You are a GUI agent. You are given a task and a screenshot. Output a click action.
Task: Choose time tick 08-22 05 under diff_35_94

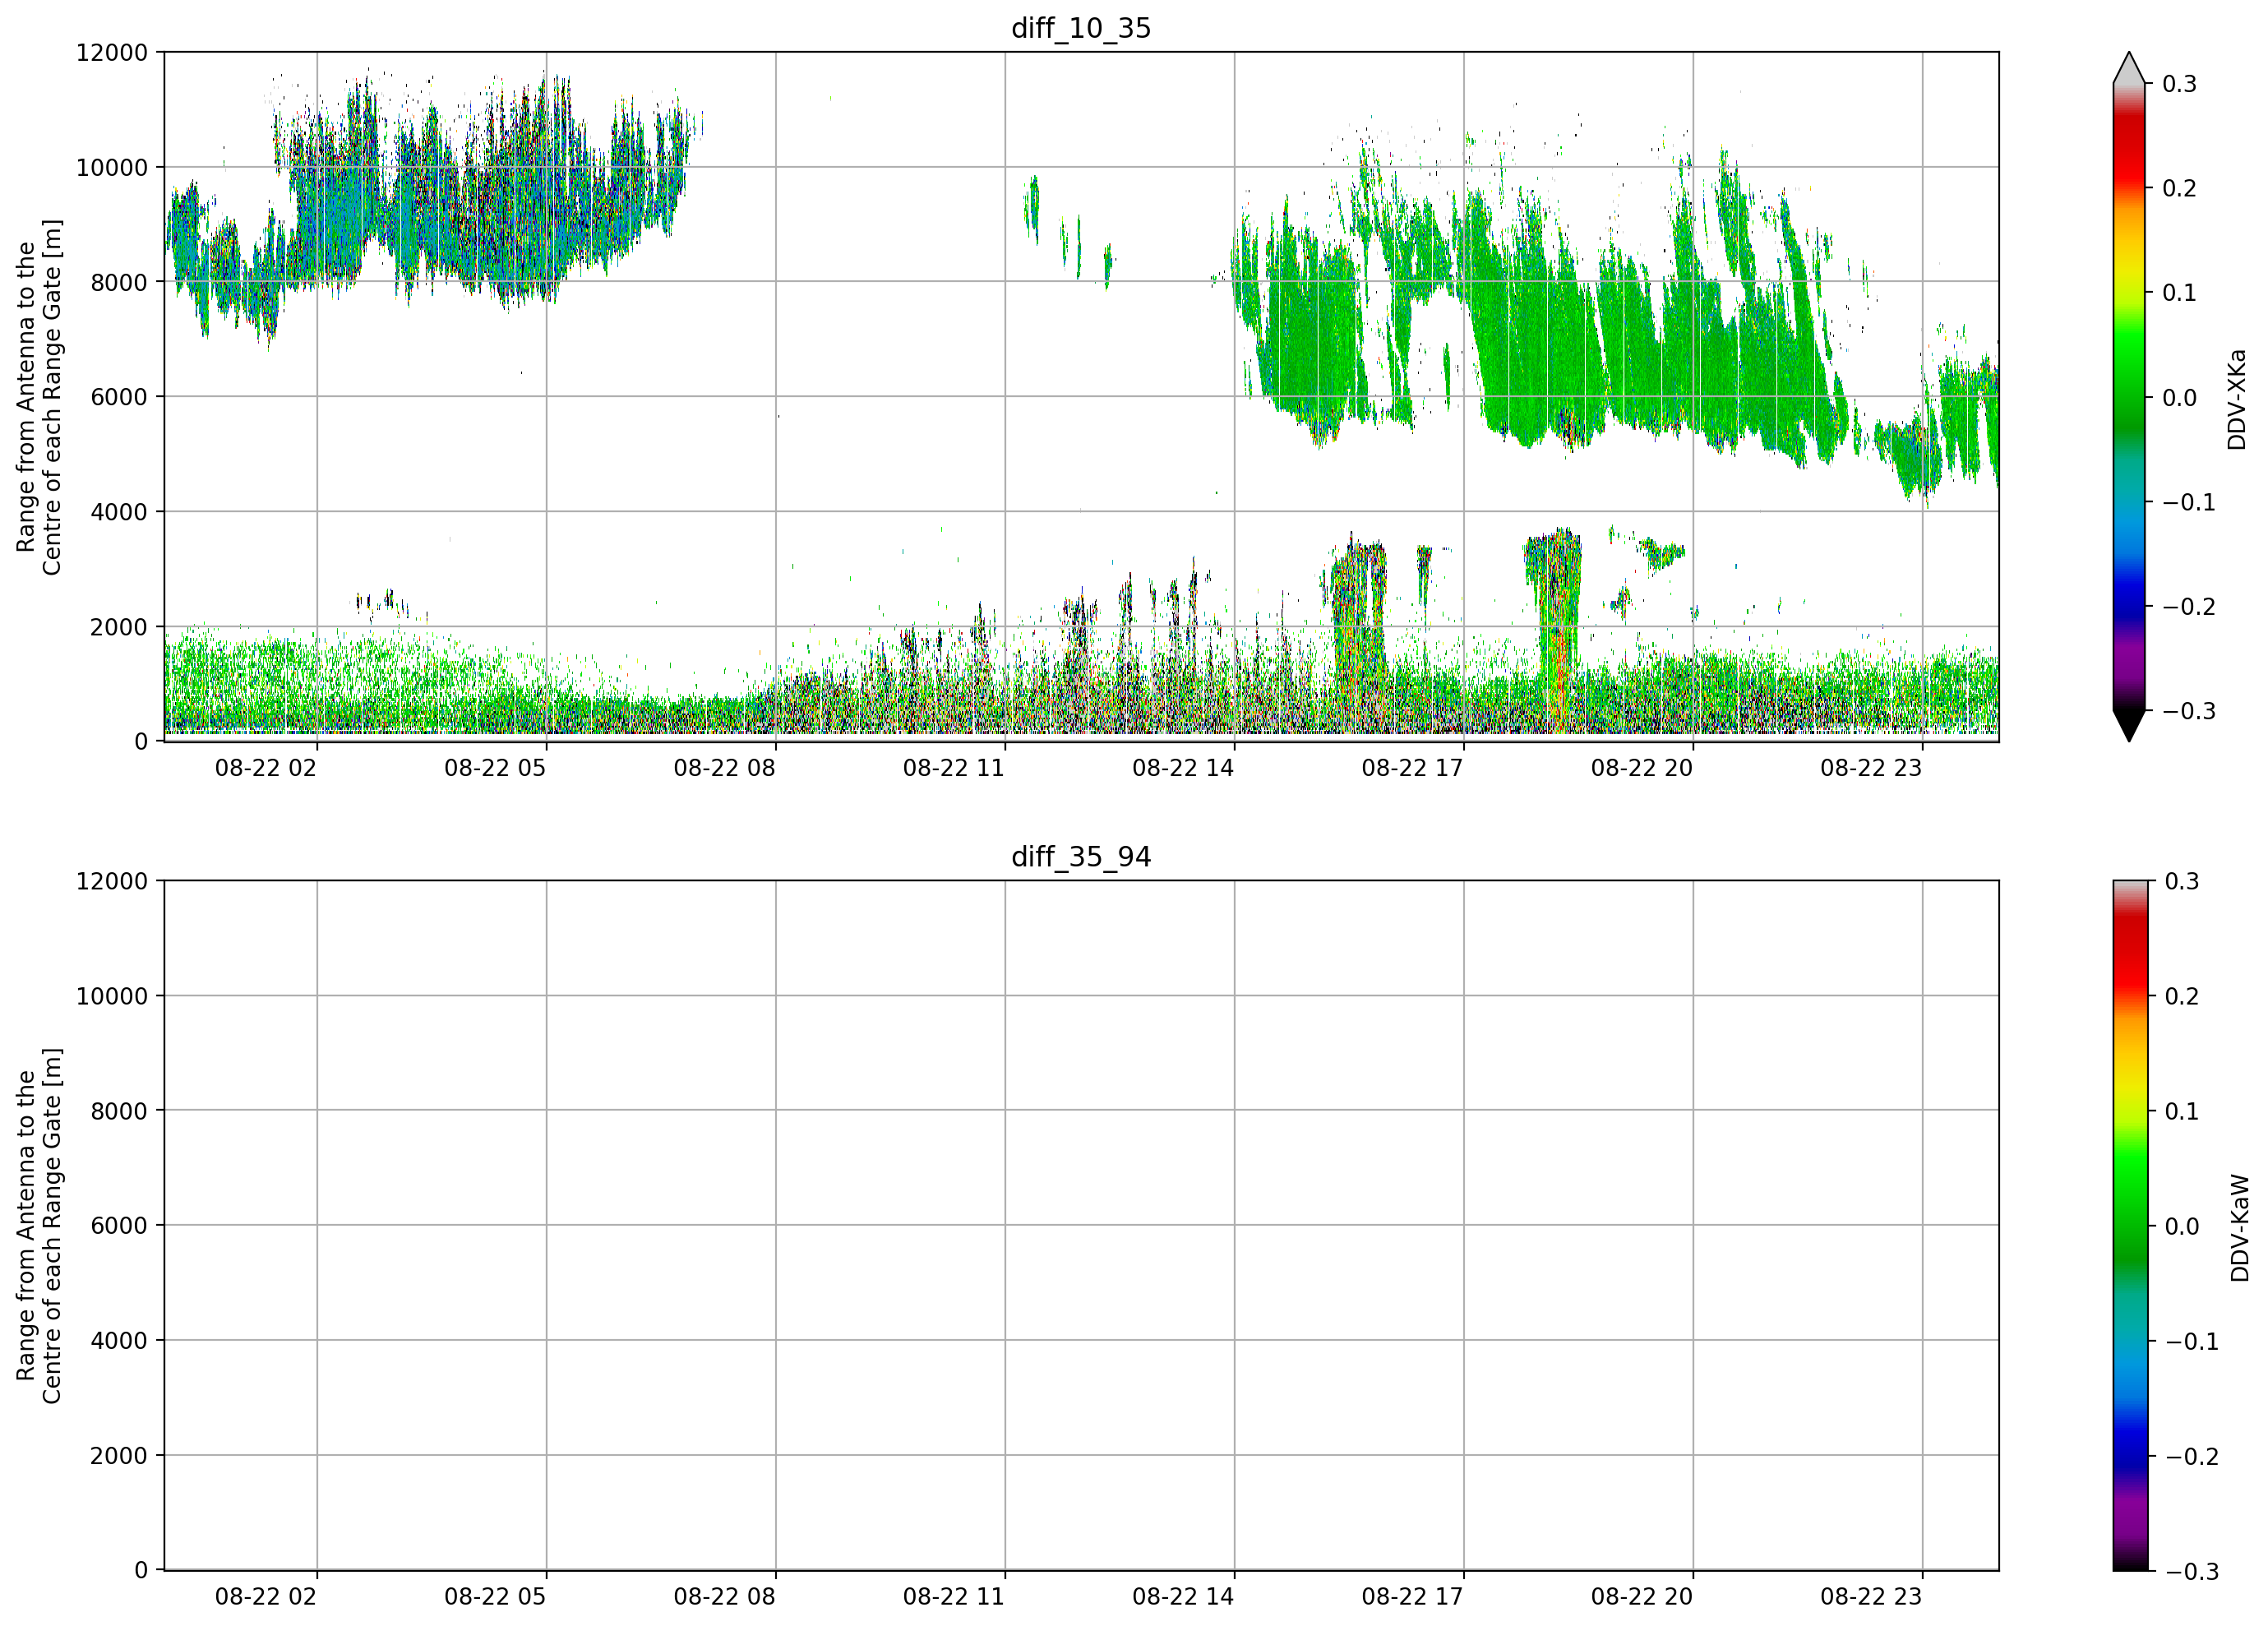pyautogui.click(x=495, y=1597)
